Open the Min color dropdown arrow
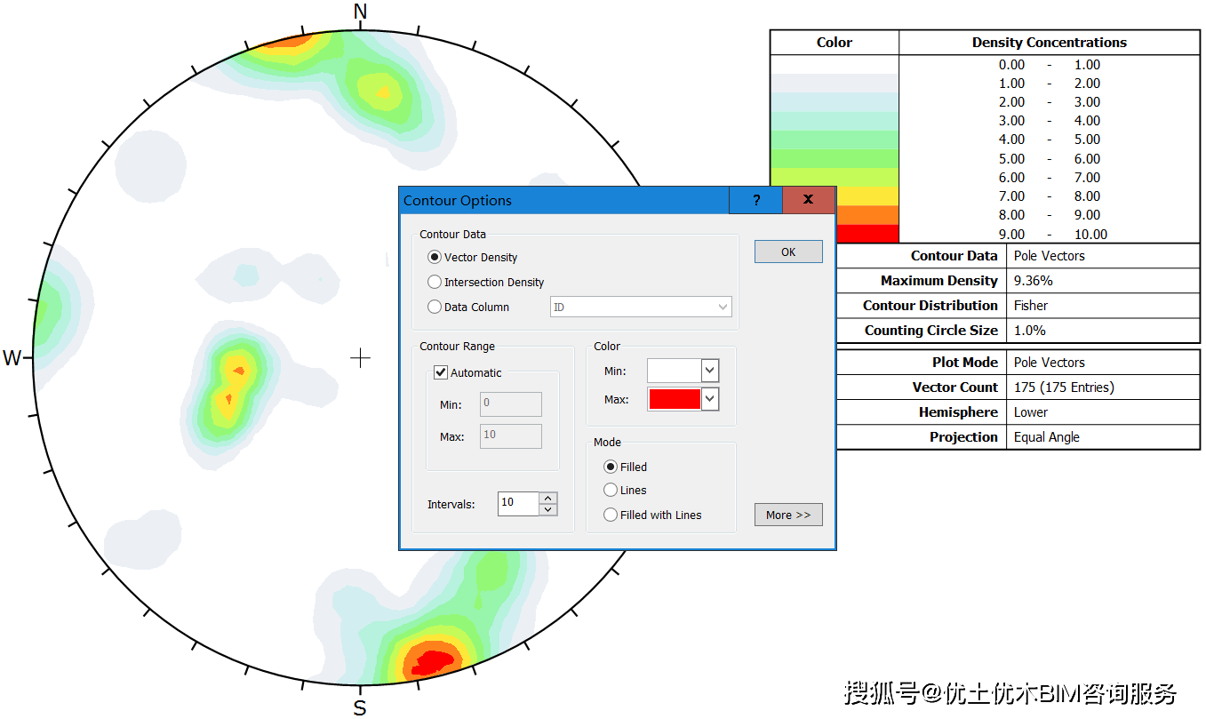The image size is (1206, 719). click(x=709, y=371)
